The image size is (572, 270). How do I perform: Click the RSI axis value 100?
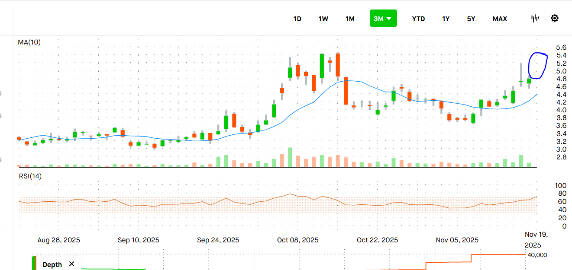point(561,185)
